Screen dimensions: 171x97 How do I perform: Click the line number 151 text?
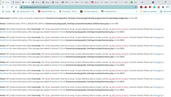pyautogui.click(x=116, y=24)
